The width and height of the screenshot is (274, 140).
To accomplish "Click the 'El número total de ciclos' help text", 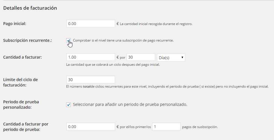I will [x=167, y=87].
